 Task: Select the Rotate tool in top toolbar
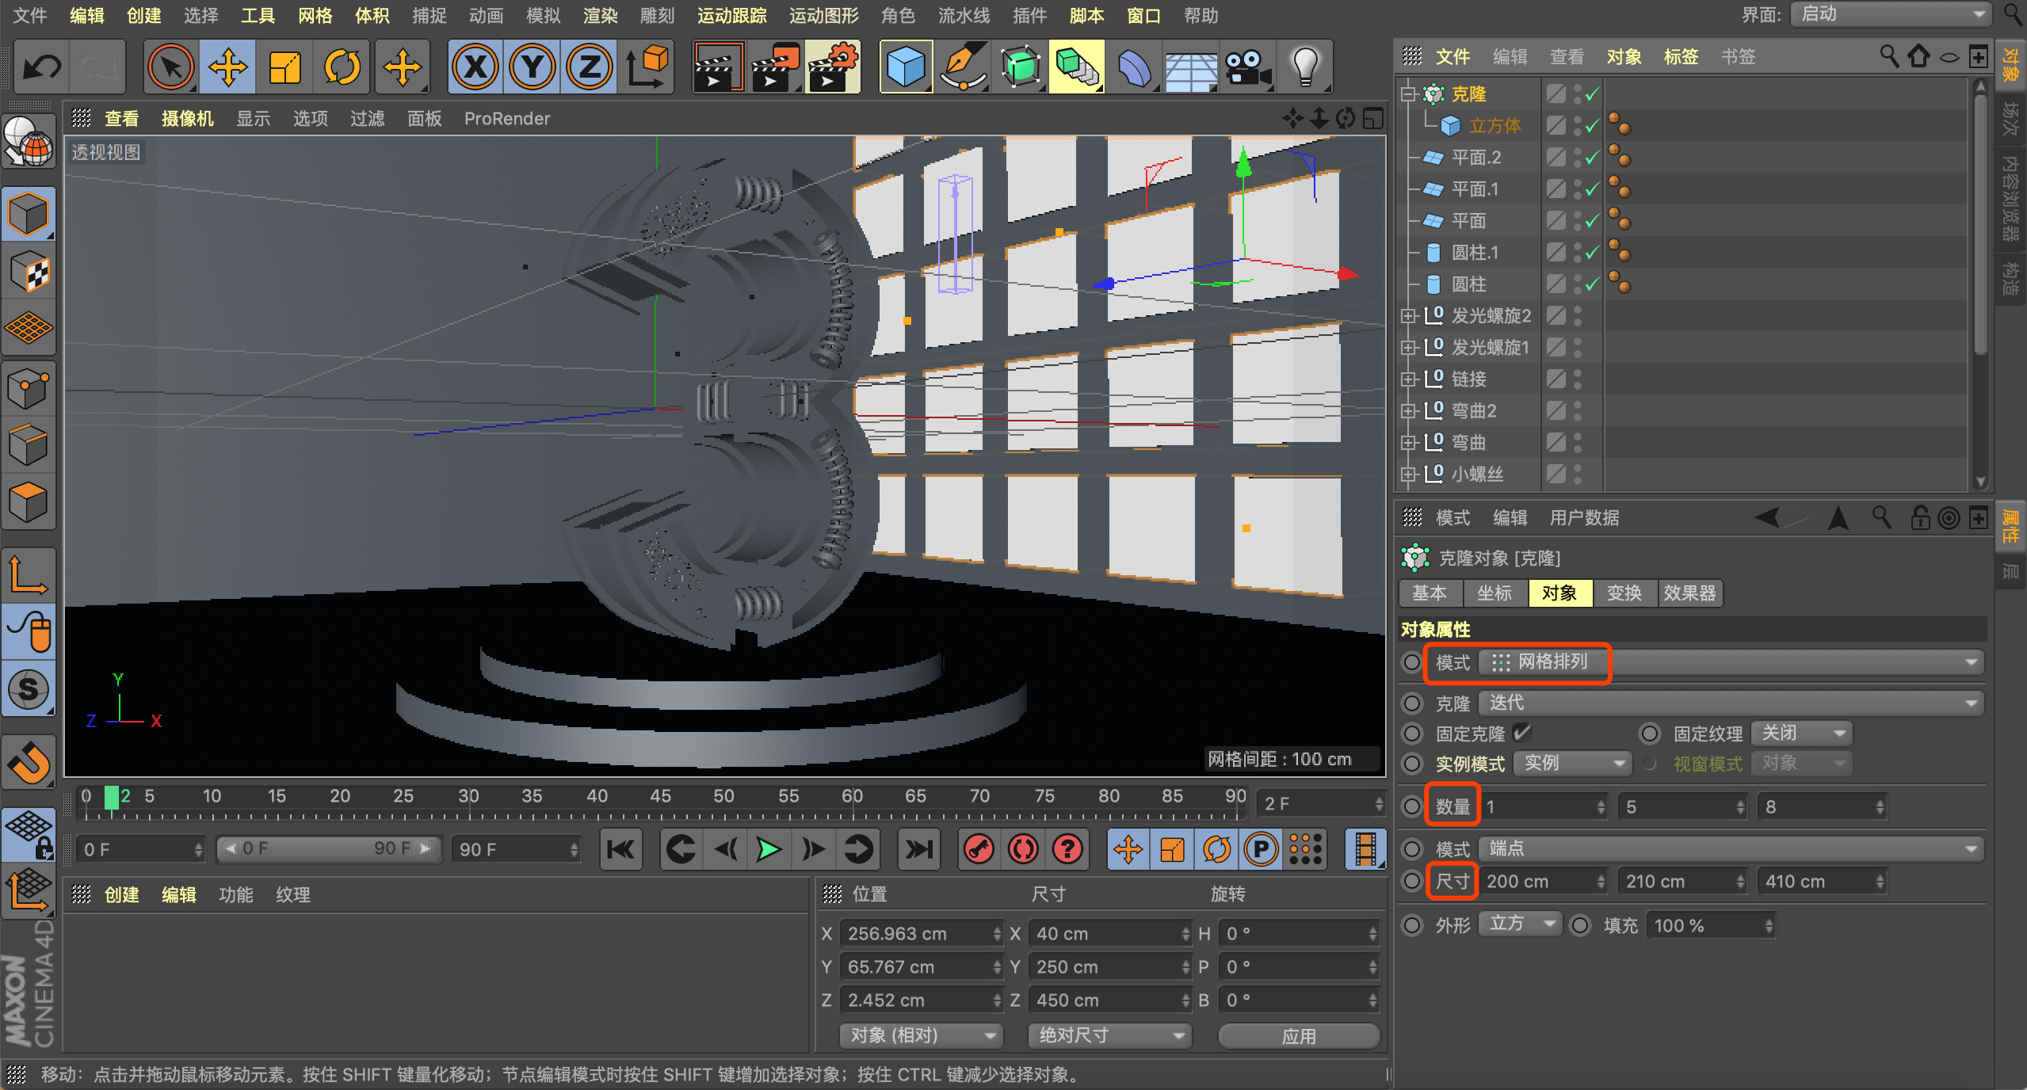click(x=342, y=67)
